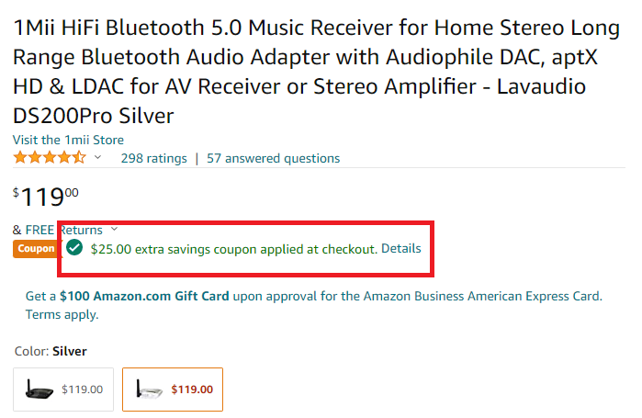The width and height of the screenshot is (642, 418).
Task: Click the Amazon Business American Express Card text
Action: (x=482, y=296)
